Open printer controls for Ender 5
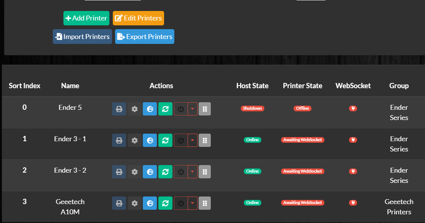Screen dimensions: 425x223 tap(119, 109)
